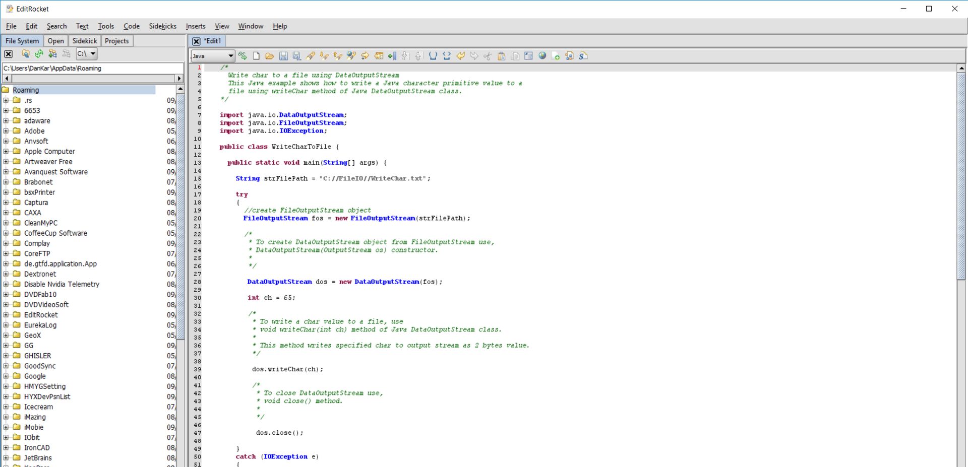This screenshot has height=467, width=968.
Task: Select the DVDVideoSoft folder
Action: tap(46, 305)
